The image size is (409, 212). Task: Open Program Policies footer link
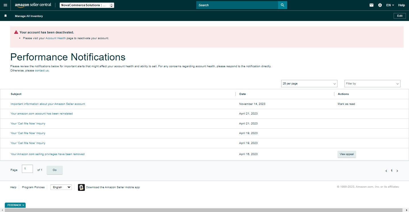point(33,187)
